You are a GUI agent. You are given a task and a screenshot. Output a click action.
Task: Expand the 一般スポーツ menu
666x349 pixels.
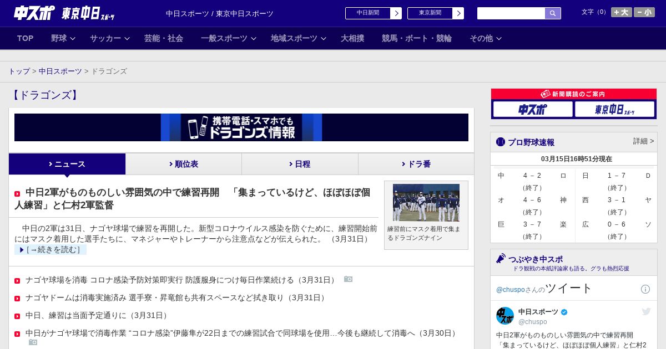pos(229,38)
